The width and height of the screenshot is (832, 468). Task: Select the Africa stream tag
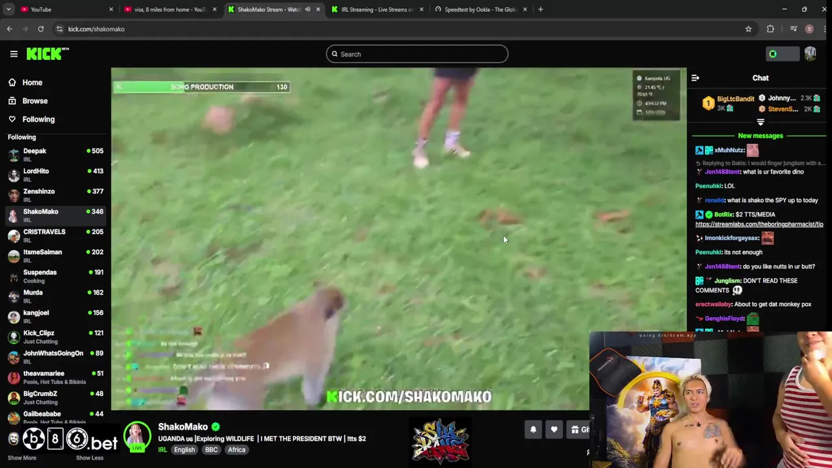tap(237, 450)
